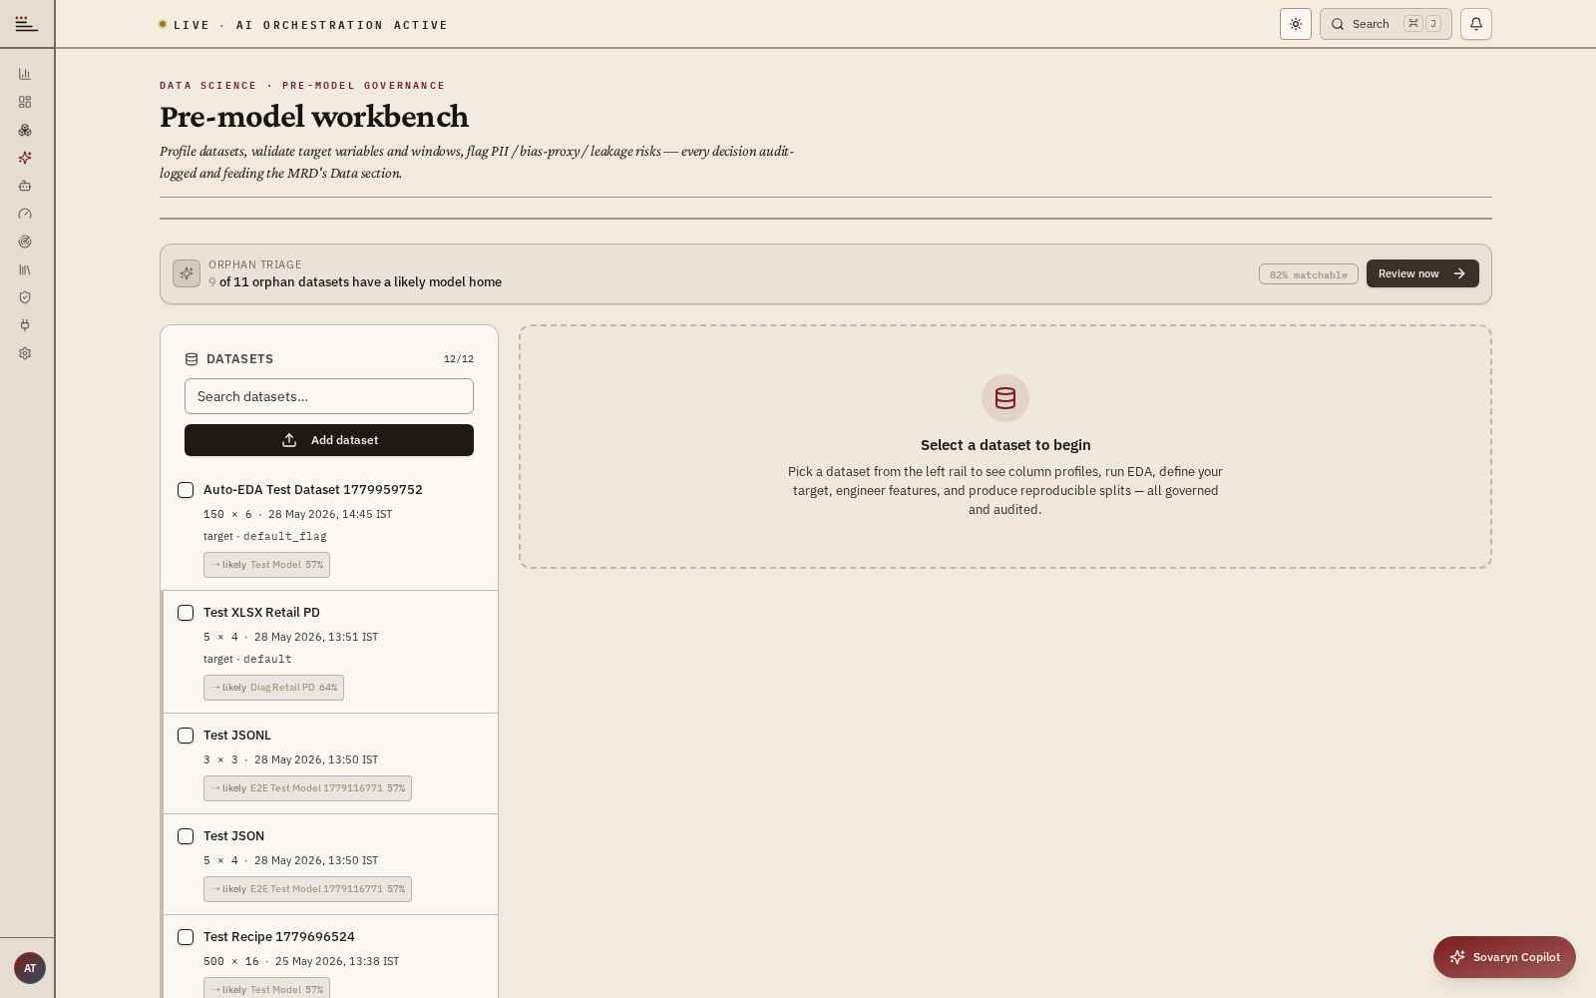
Task: Click the red database icon in empty state
Action: [x=1005, y=398]
